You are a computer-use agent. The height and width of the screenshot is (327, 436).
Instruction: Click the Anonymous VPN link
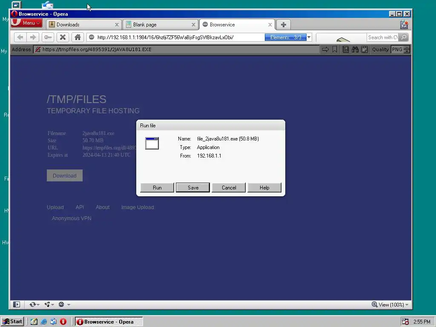pyautogui.click(x=72, y=218)
